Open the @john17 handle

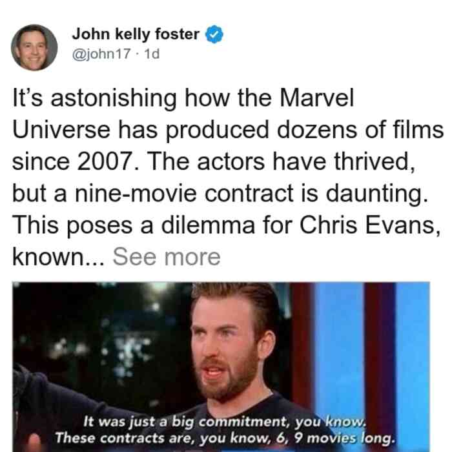pos(101,54)
